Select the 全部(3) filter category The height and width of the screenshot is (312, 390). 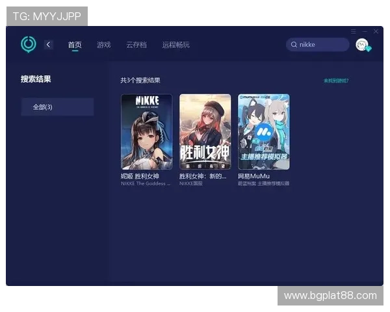(57, 107)
